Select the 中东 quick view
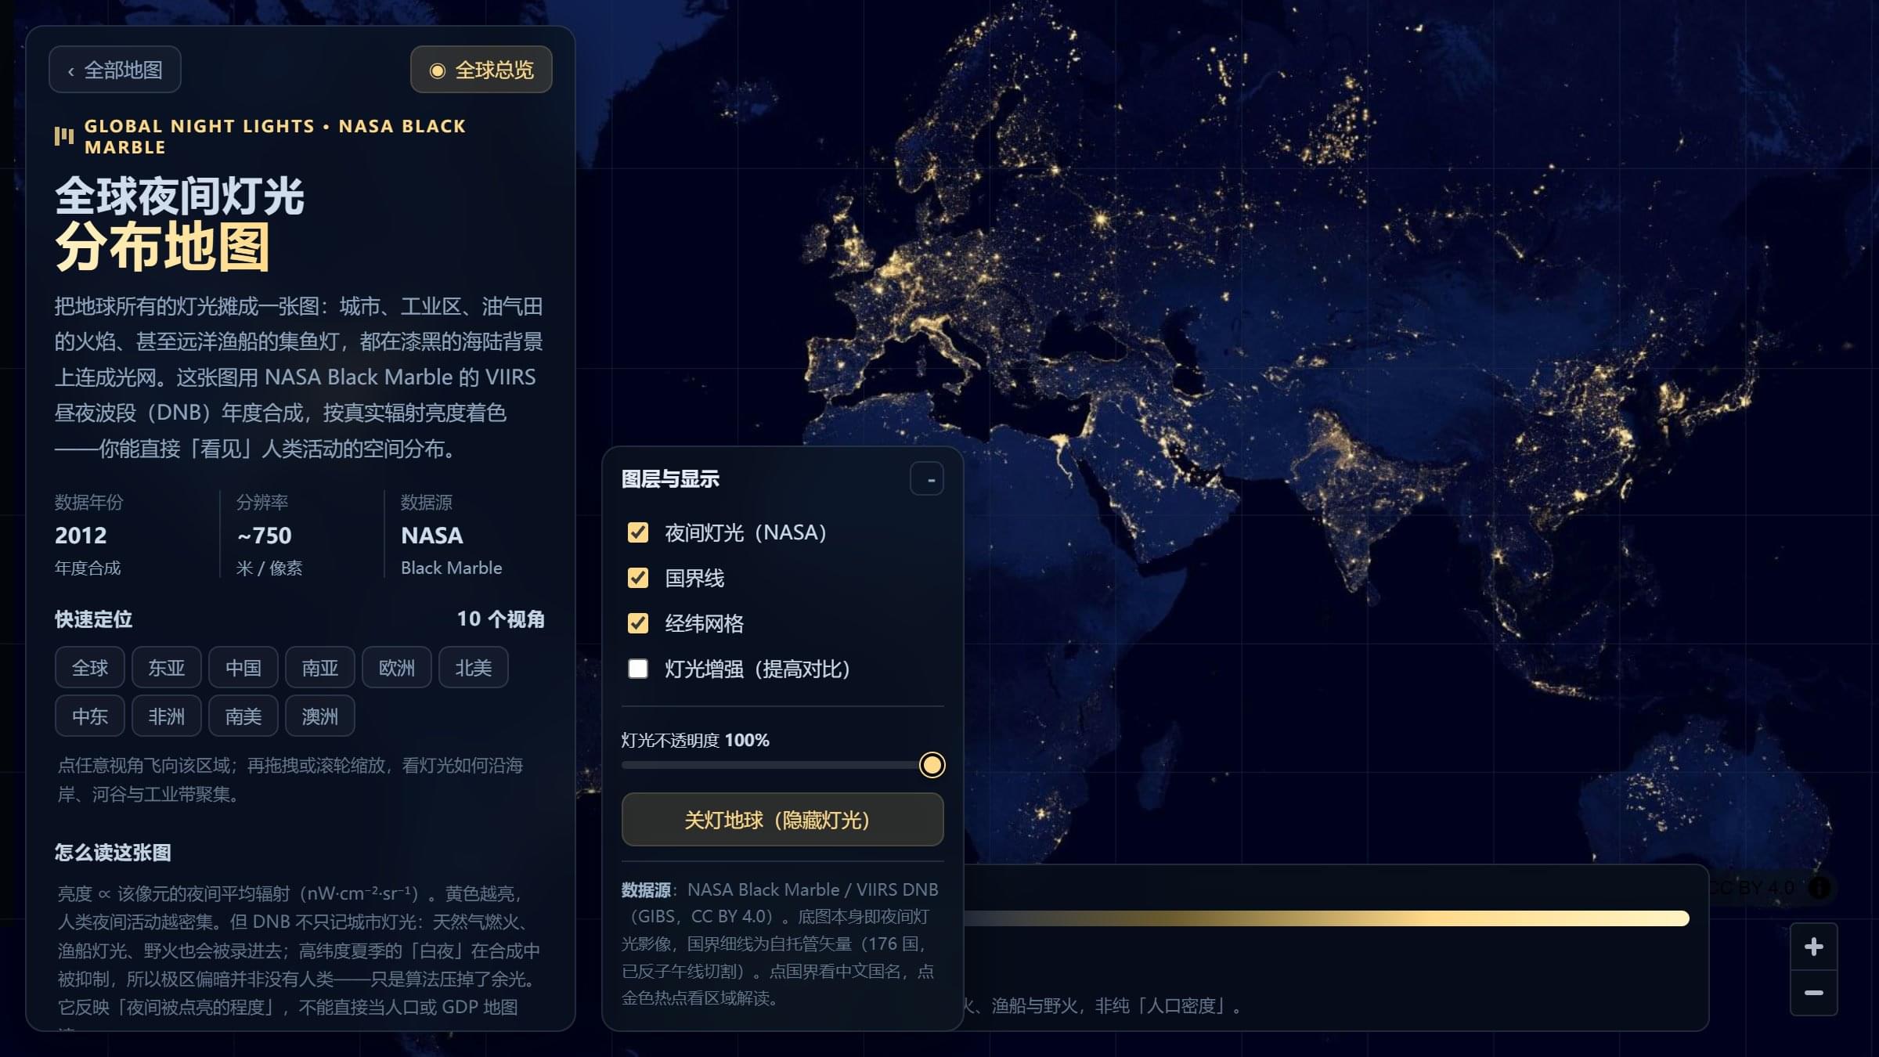 pyautogui.click(x=90, y=716)
